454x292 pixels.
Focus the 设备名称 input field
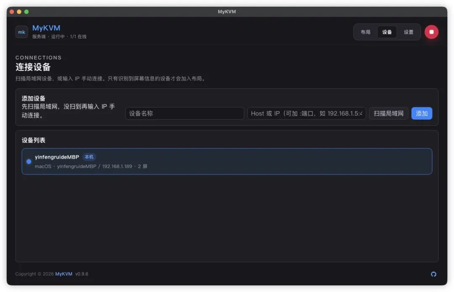tap(185, 113)
